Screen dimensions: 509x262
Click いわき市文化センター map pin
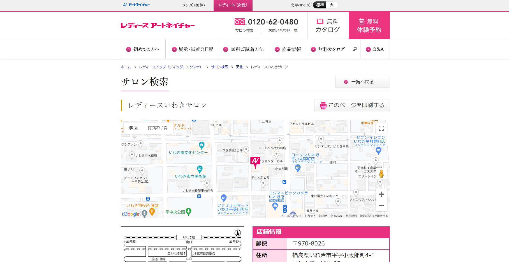(202, 145)
